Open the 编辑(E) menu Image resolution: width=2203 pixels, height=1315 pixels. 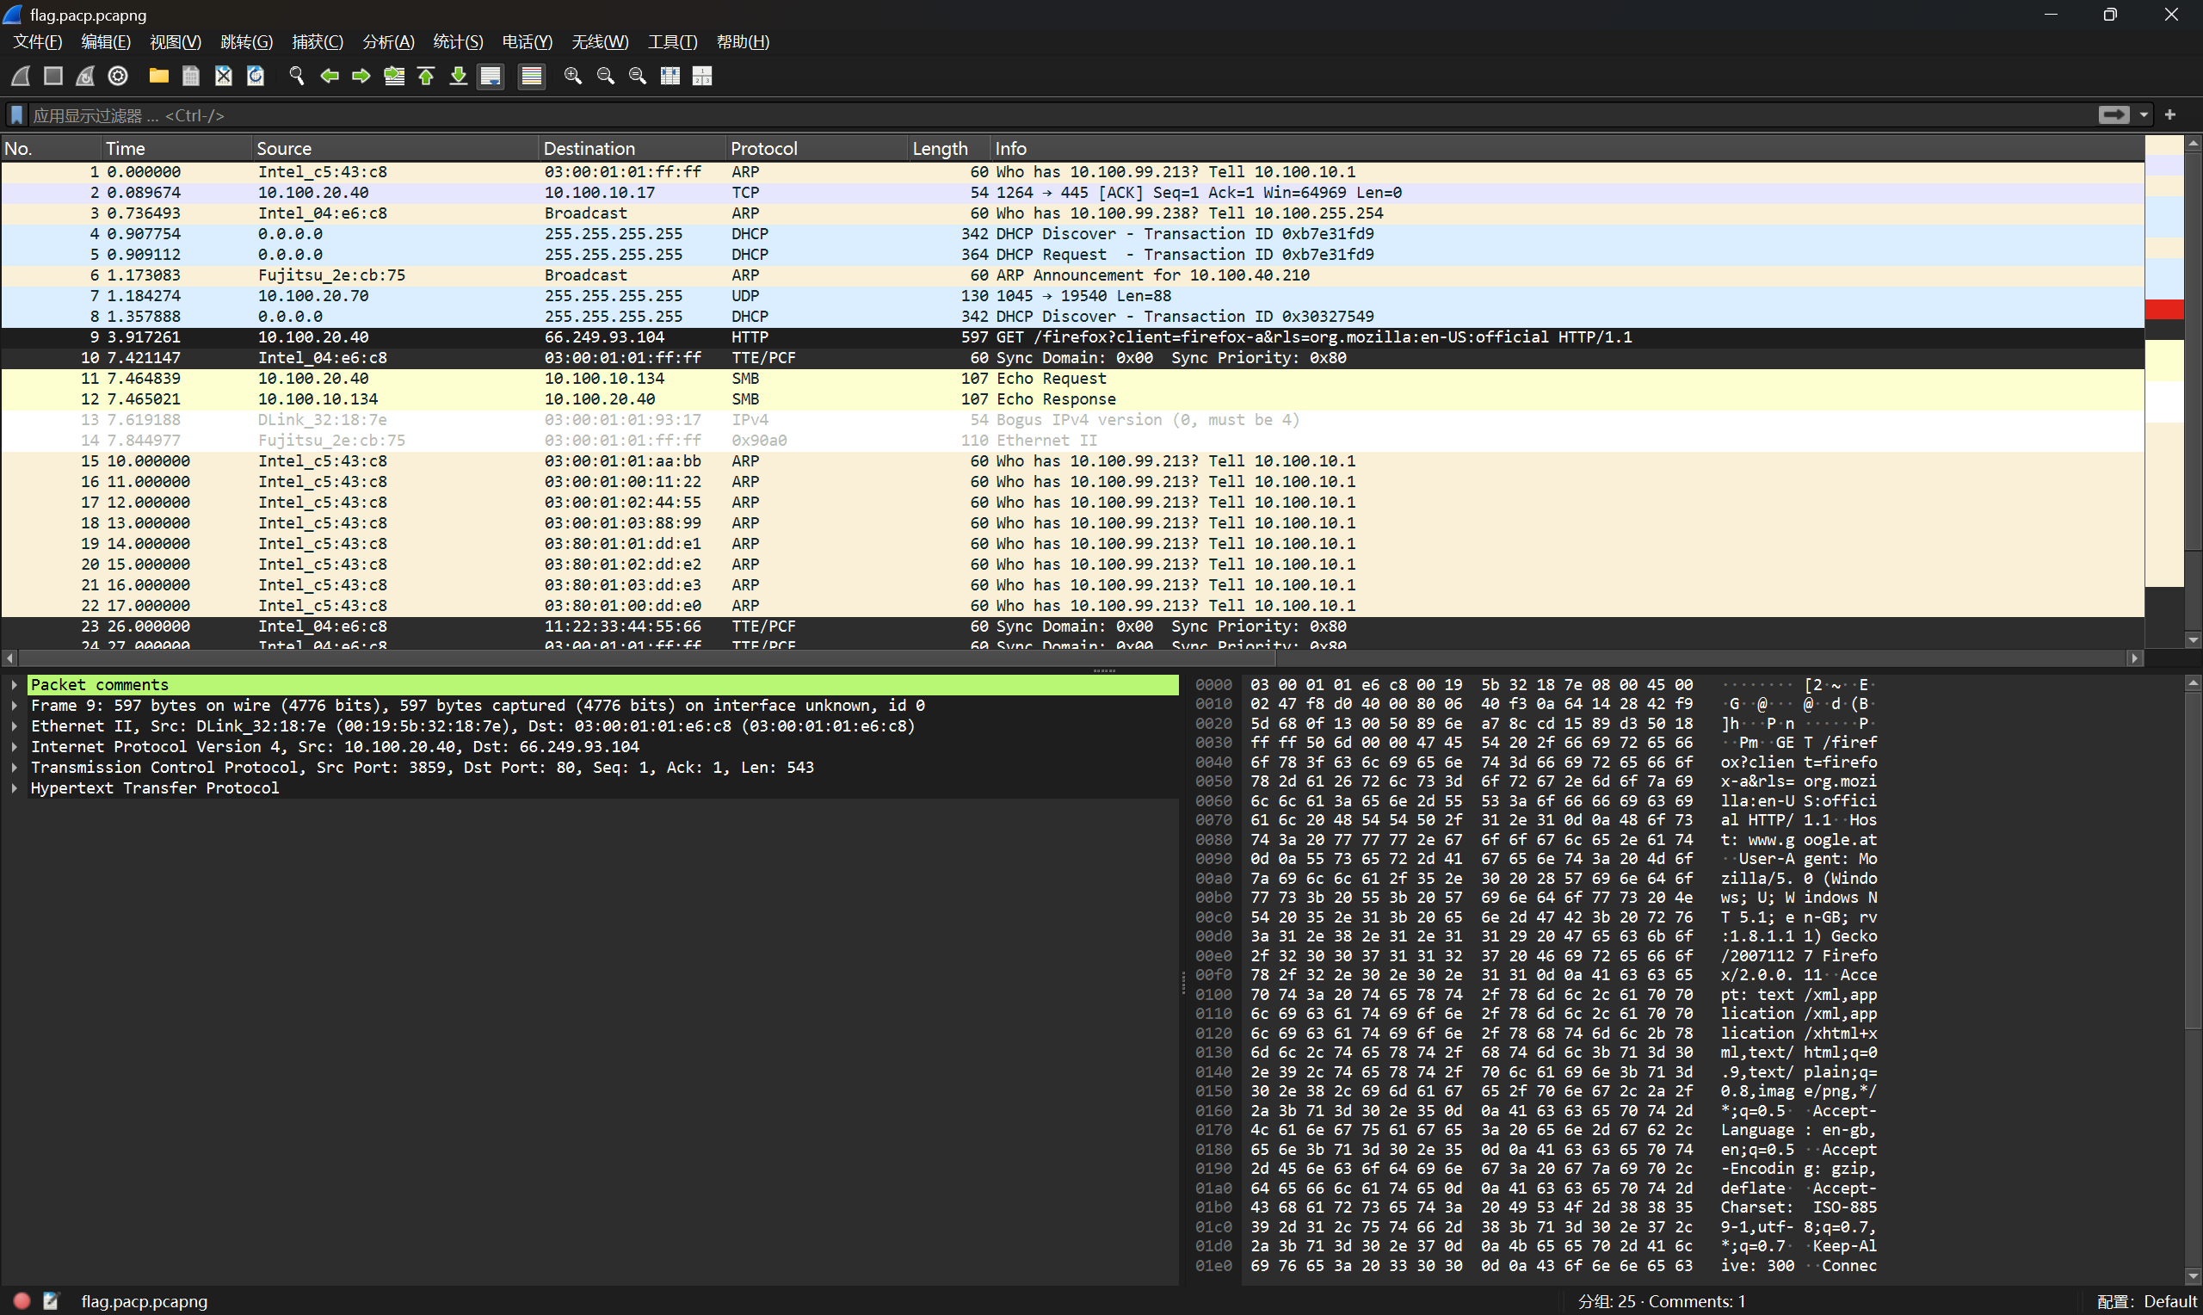pos(107,41)
